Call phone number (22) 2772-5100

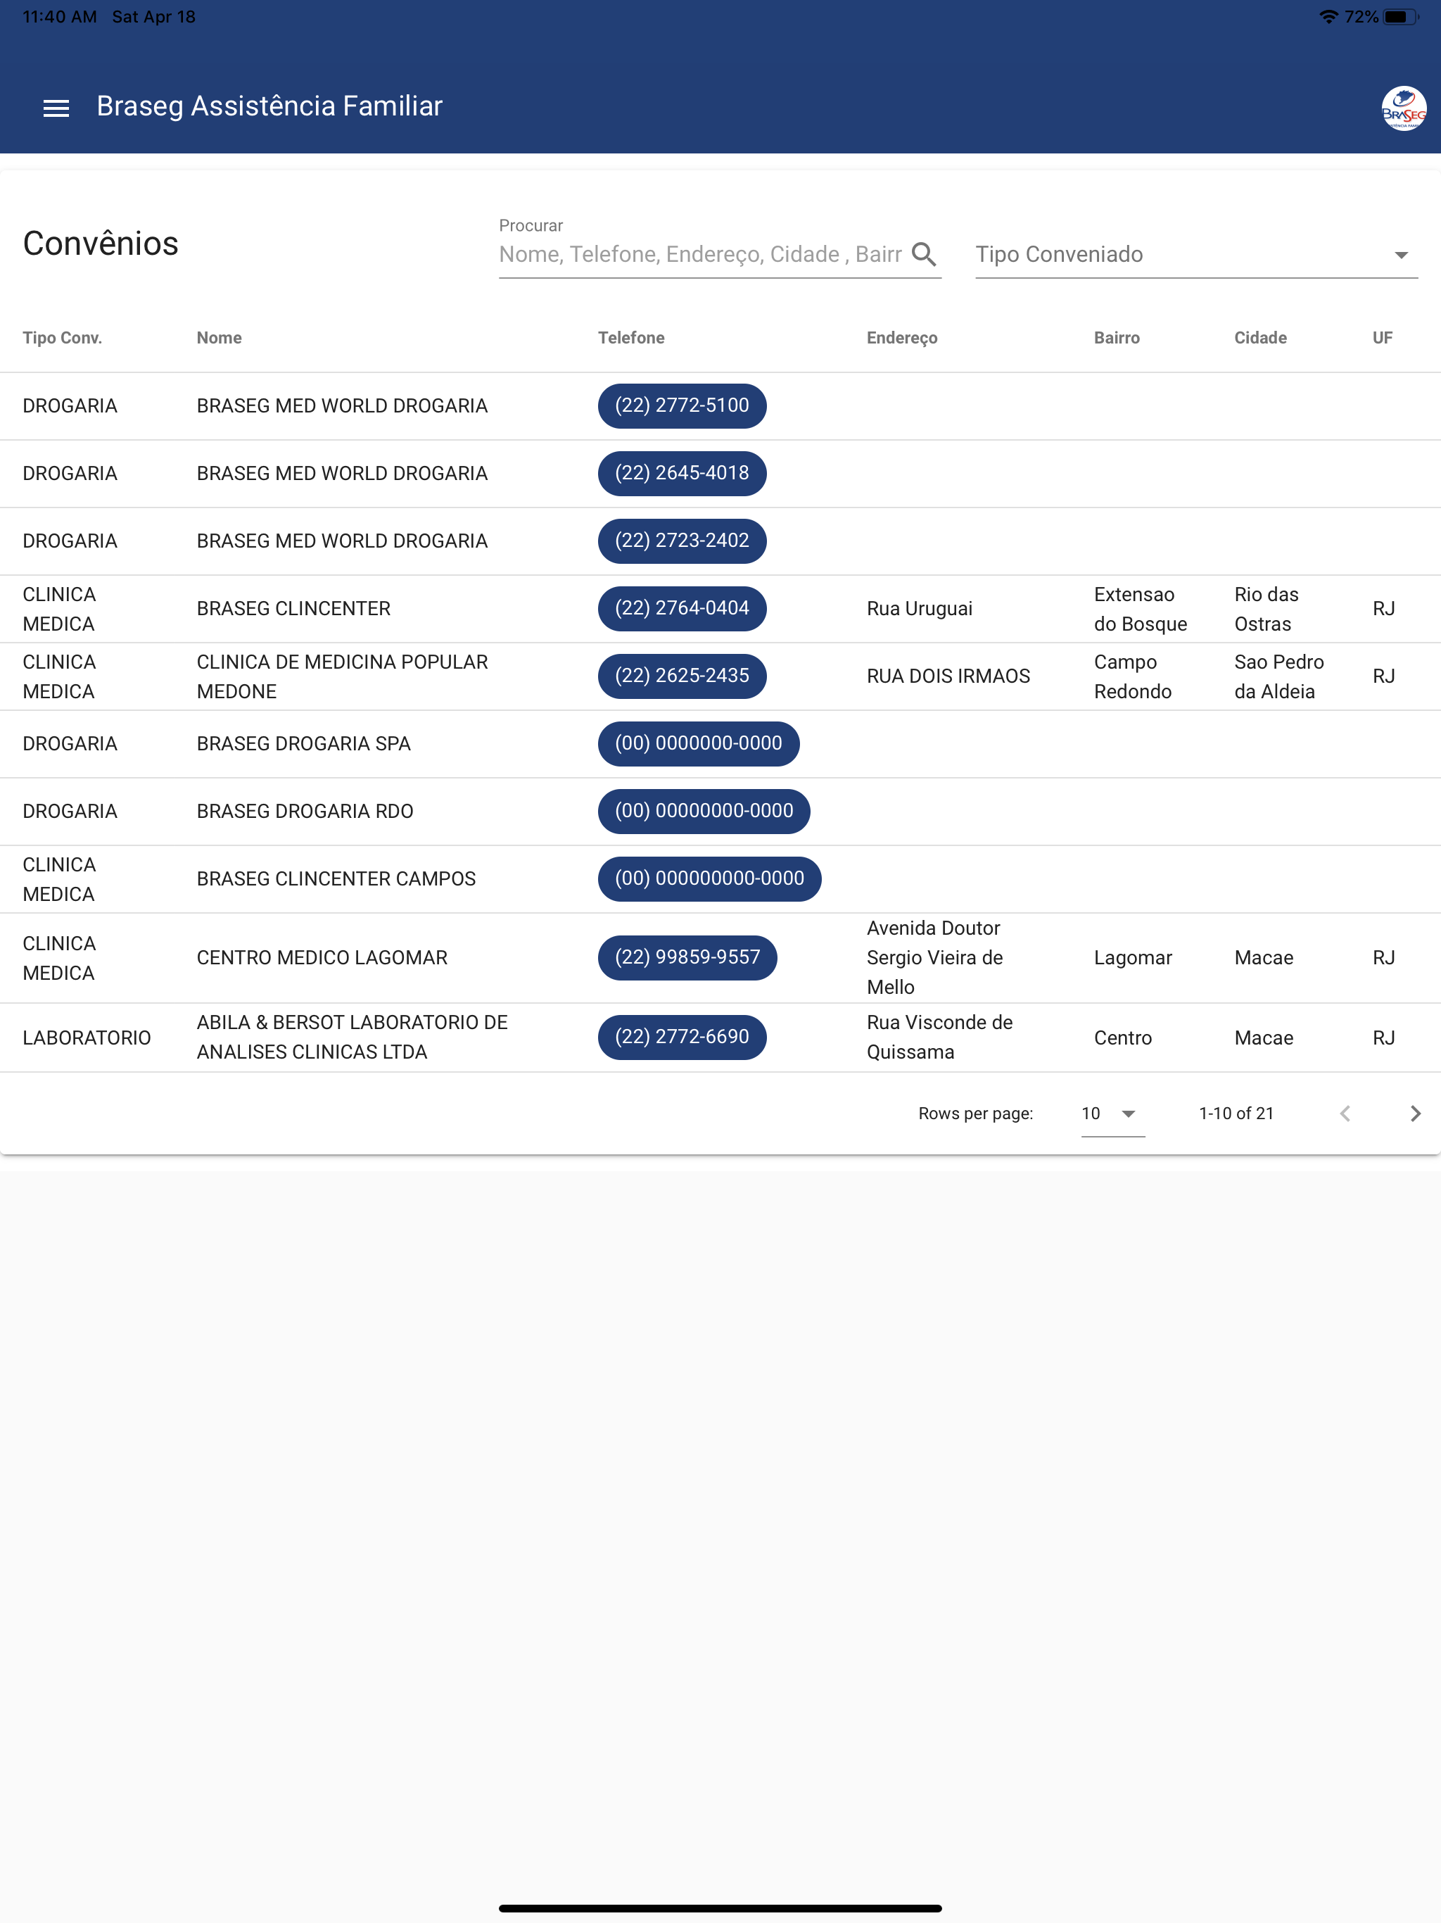[x=683, y=406]
